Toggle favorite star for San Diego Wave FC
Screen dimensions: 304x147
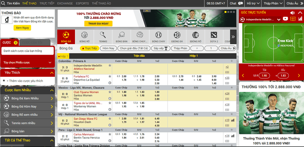click(110, 119)
